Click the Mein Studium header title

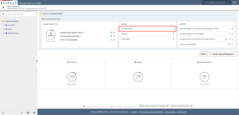coord(14,7)
